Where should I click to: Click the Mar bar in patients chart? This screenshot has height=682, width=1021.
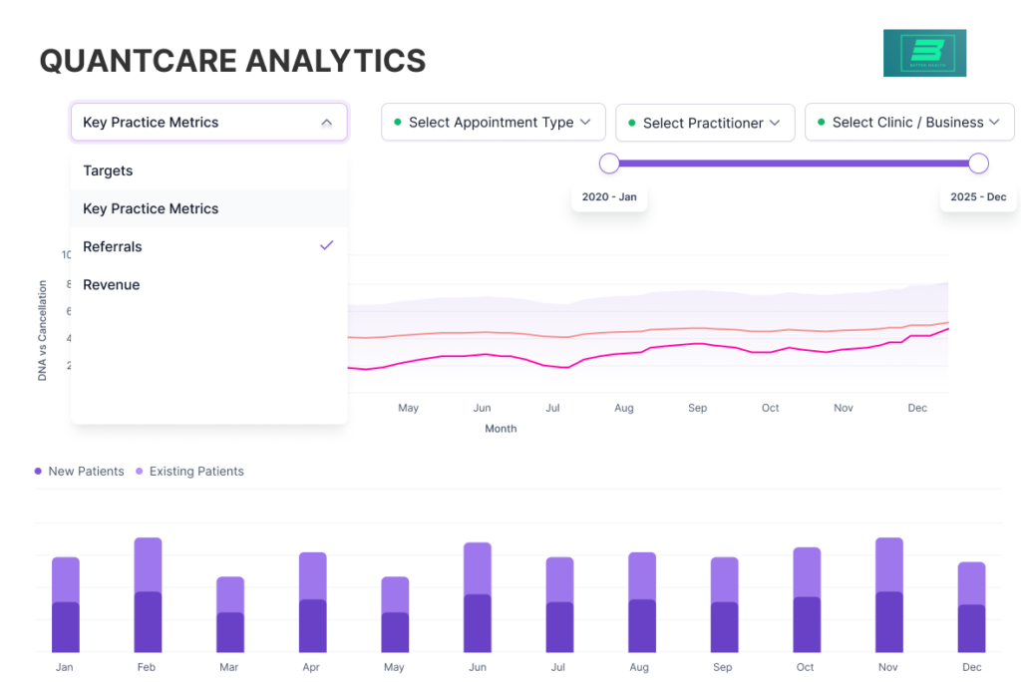pyautogui.click(x=230, y=614)
